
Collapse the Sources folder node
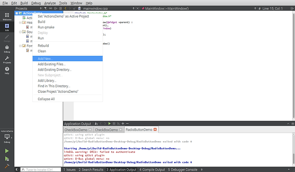20,32
